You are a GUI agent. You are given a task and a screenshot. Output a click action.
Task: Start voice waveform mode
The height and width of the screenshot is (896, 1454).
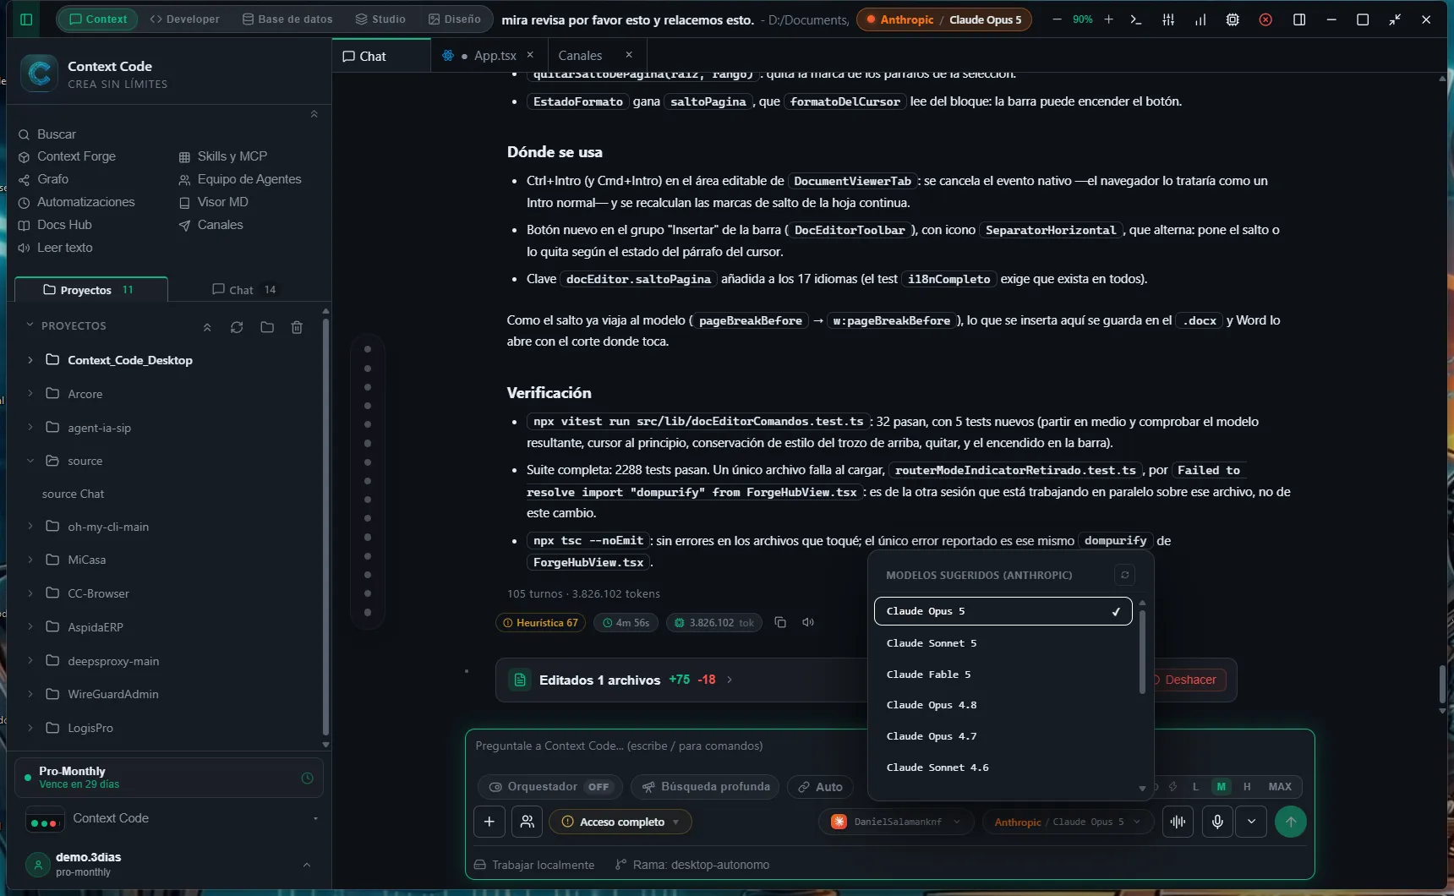(x=1178, y=822)
